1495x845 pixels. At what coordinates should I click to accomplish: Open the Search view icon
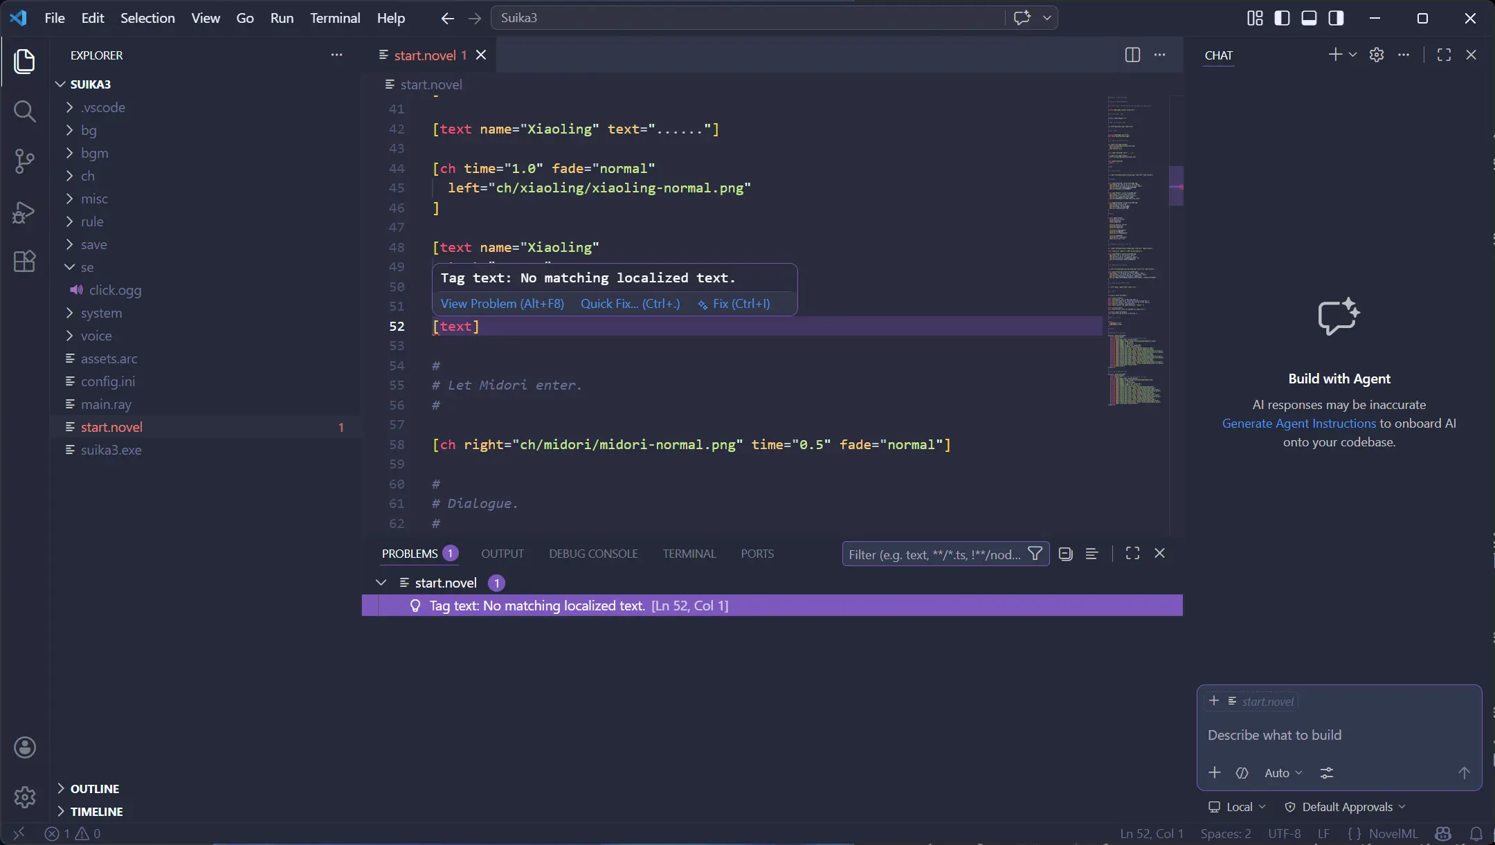[x=25, y=111]
